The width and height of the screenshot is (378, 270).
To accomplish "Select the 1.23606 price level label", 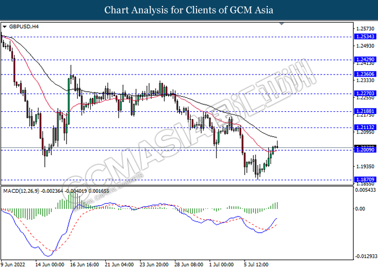I will coord(365,74).
